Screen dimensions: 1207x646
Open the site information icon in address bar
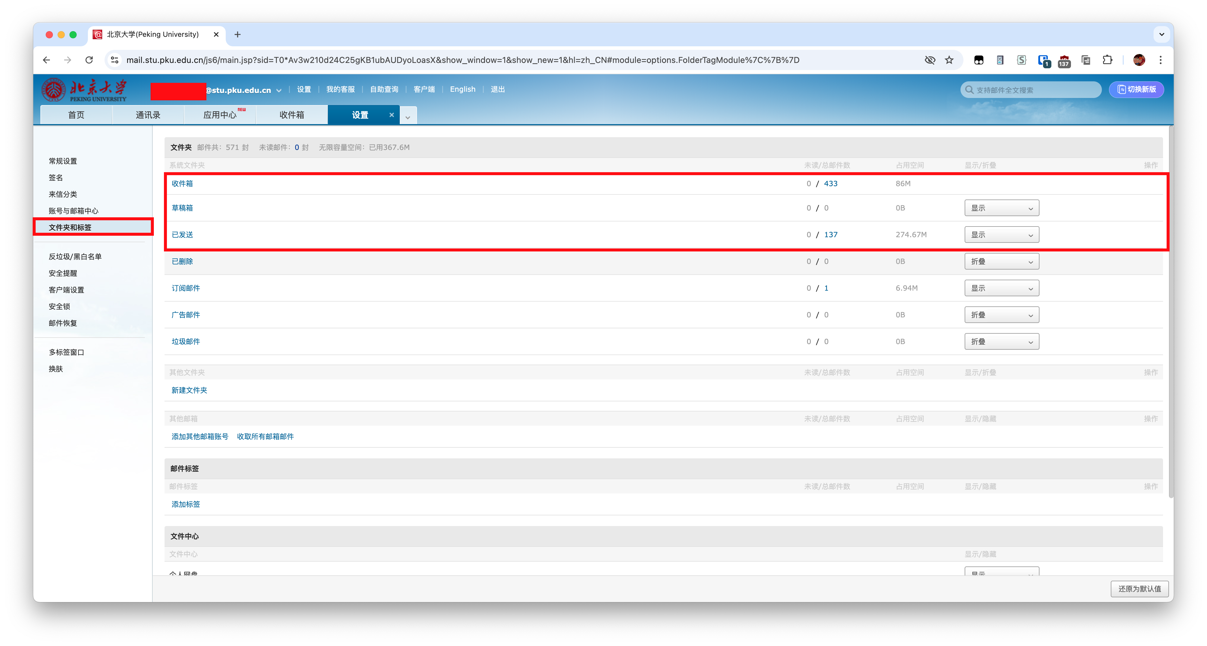115,60
